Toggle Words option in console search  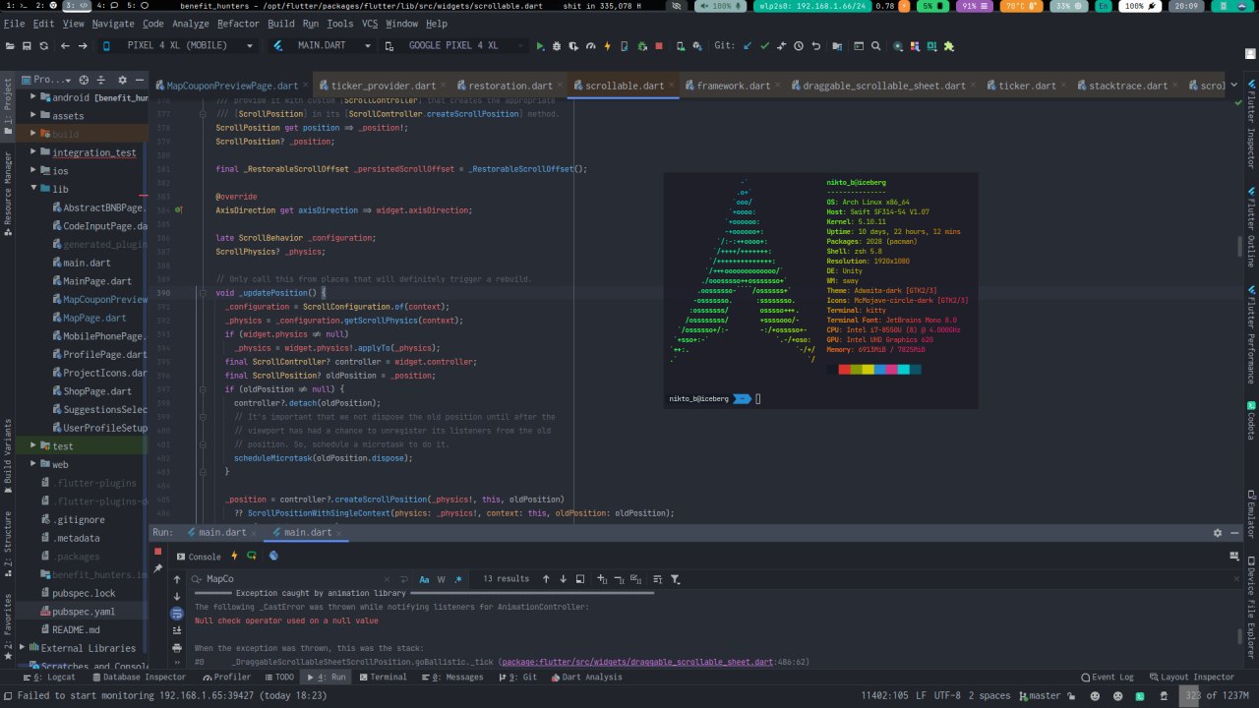pyautogui.click(x=442, y=579)
